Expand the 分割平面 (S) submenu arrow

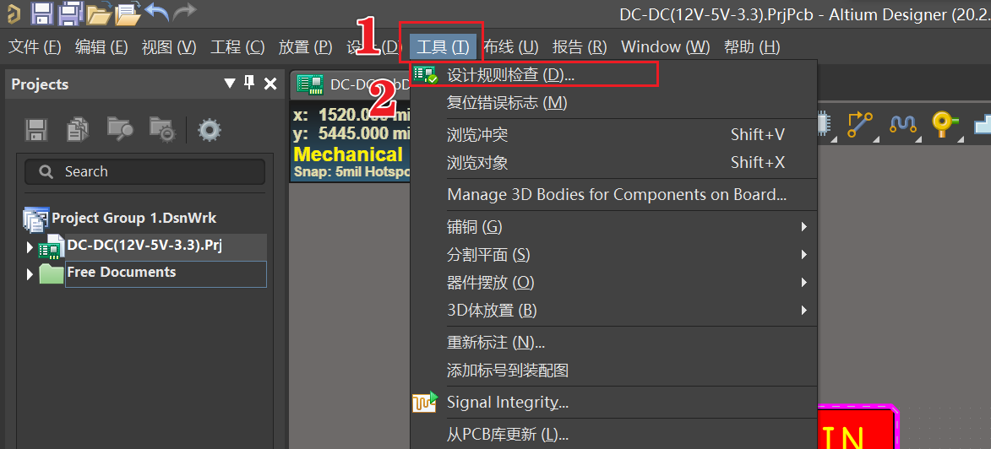coord(804,255)
